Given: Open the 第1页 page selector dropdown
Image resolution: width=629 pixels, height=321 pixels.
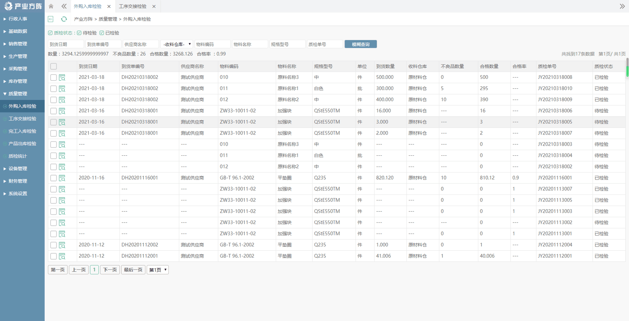Looking at the screenshot, I should click(x=158, y=270).
